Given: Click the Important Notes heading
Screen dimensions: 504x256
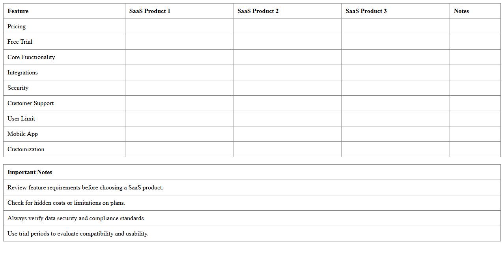Looking at the screenshot, I should point(30,172).
